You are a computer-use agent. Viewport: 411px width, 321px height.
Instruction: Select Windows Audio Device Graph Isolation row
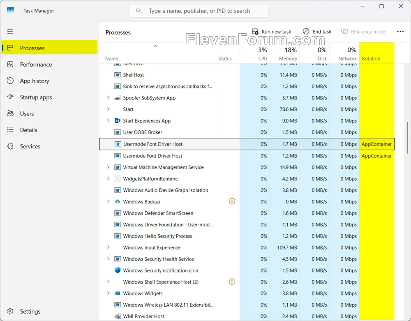pos(247,190)
